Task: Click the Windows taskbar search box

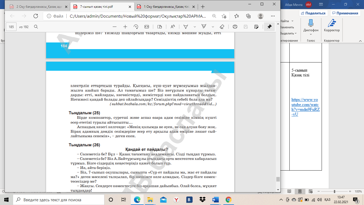Action: point(58,200)
